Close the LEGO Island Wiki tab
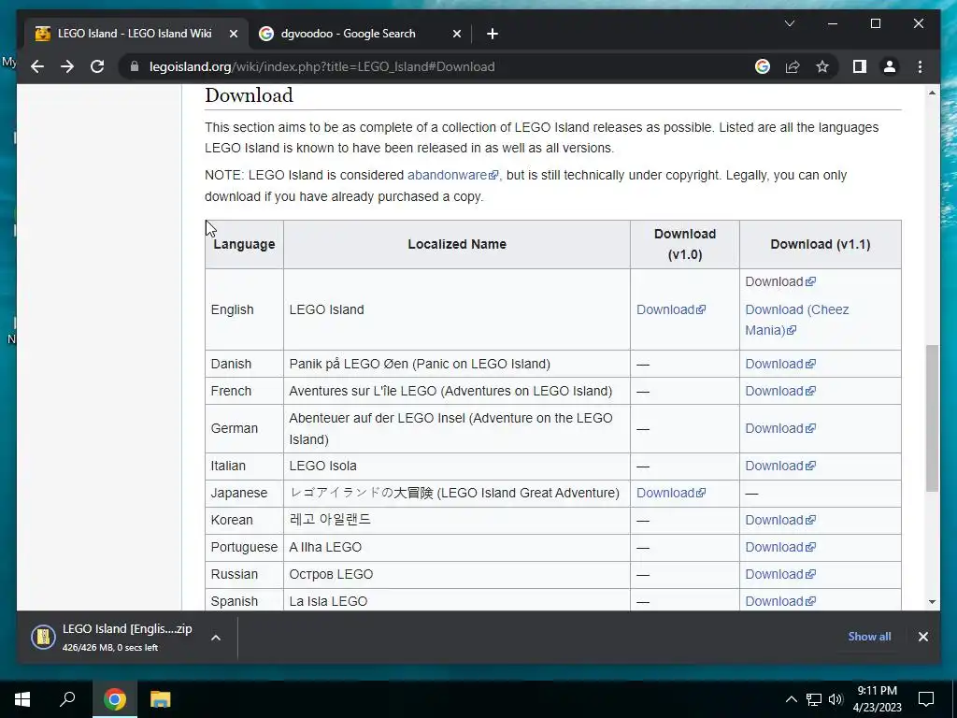This screenshot has height=718, width=957. (x=233, y=34)
